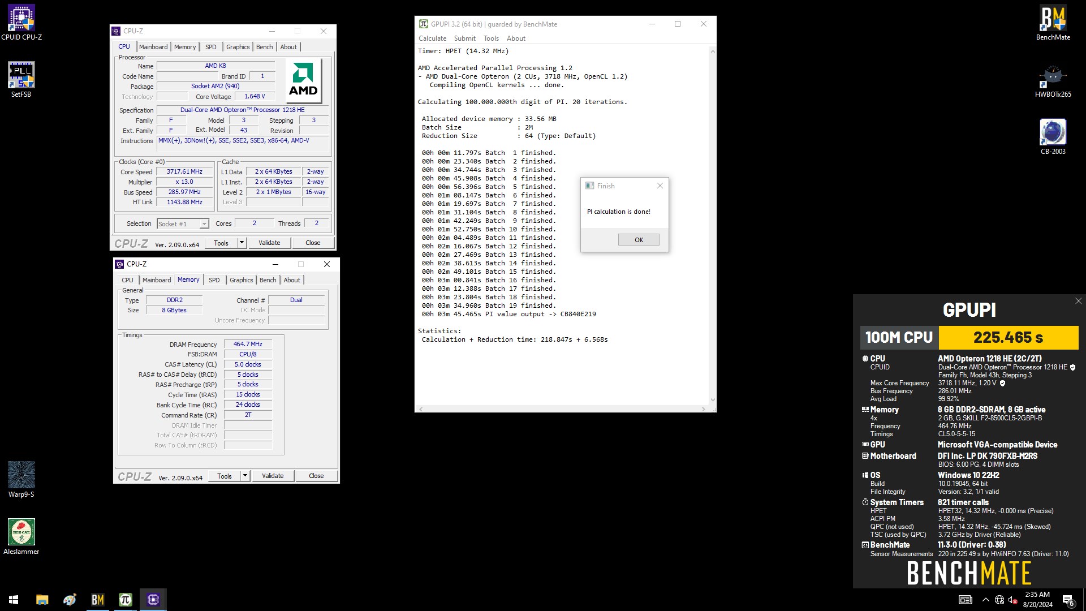The width and height of the screenshot is (1086, 611).
Task: Close the BenchMate GPUPI result overlay
Action: (x=1078, y=301)
